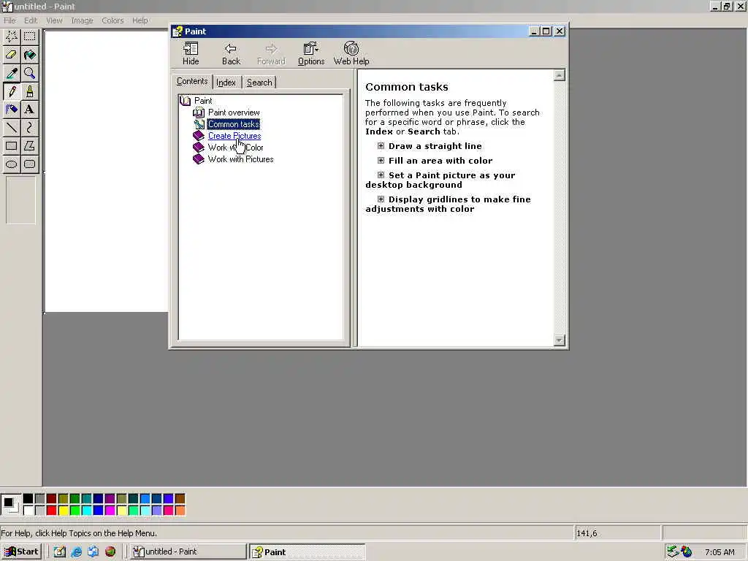Click the Web Help toolbar button

pyautogui.click(x=351, y=53)
